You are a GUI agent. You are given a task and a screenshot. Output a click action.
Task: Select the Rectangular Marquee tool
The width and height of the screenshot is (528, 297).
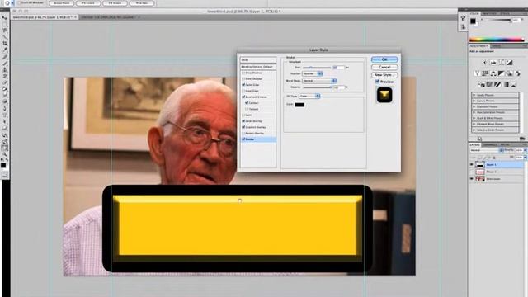(5, 24)
